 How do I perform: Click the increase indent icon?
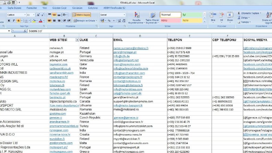tap(69, 21)
